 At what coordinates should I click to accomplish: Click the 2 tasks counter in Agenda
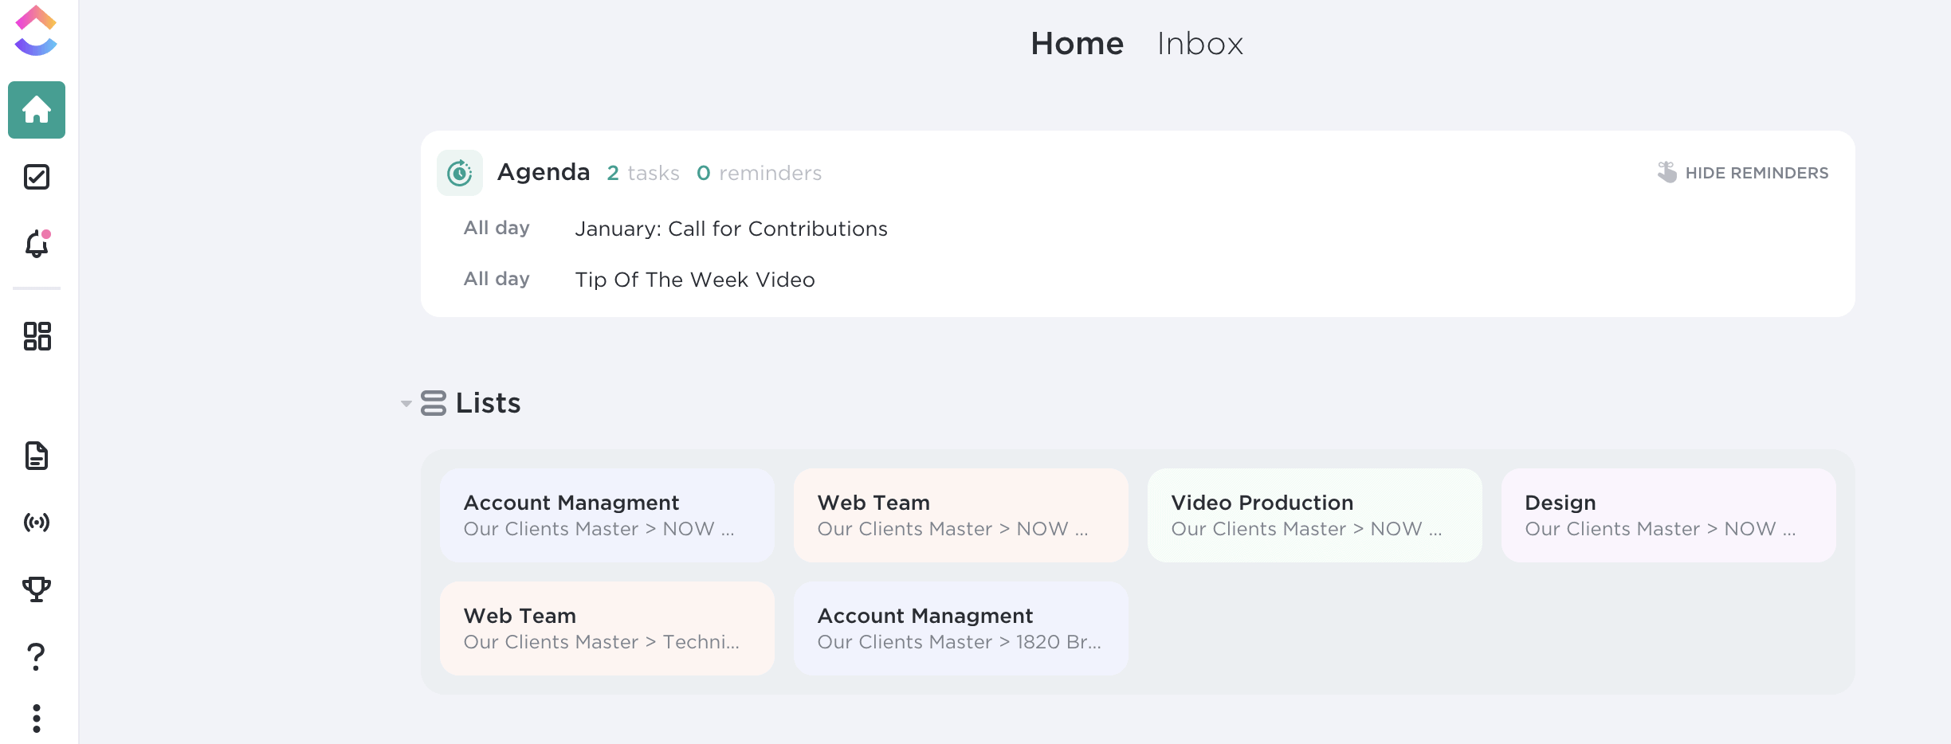click(643, 173)
